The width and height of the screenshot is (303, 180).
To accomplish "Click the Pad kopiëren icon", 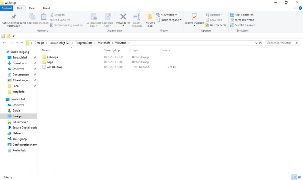I will [61, 20].
